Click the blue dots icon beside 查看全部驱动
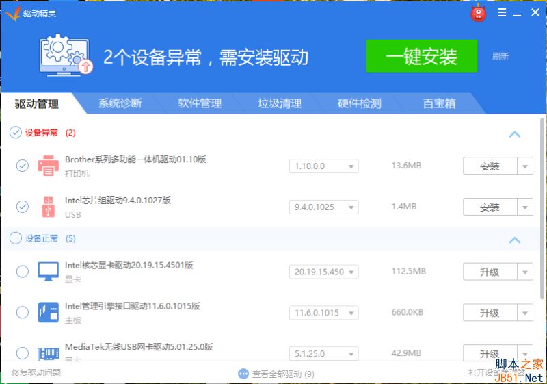547x384 pixels. 243,374
